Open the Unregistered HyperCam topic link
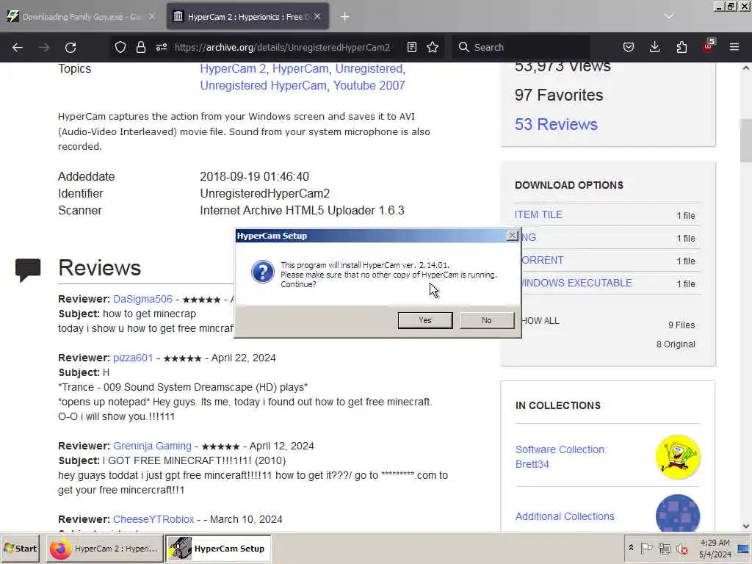This screenshot has width=752, height=564. click(263, 85)
